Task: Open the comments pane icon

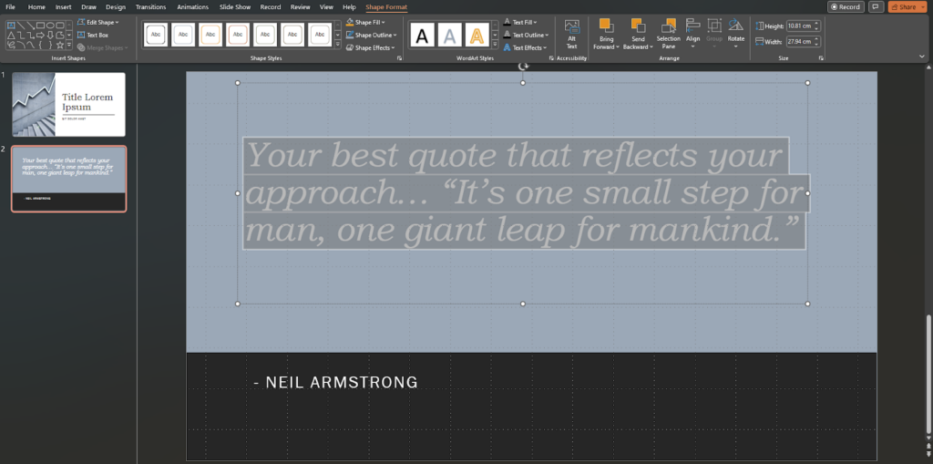Action: (x=877, y=6)
